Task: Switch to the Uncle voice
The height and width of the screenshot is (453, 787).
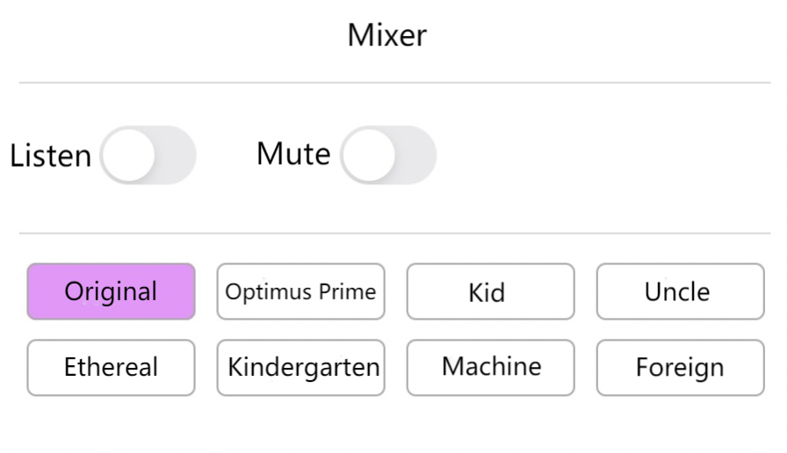Action: (680, 291)
